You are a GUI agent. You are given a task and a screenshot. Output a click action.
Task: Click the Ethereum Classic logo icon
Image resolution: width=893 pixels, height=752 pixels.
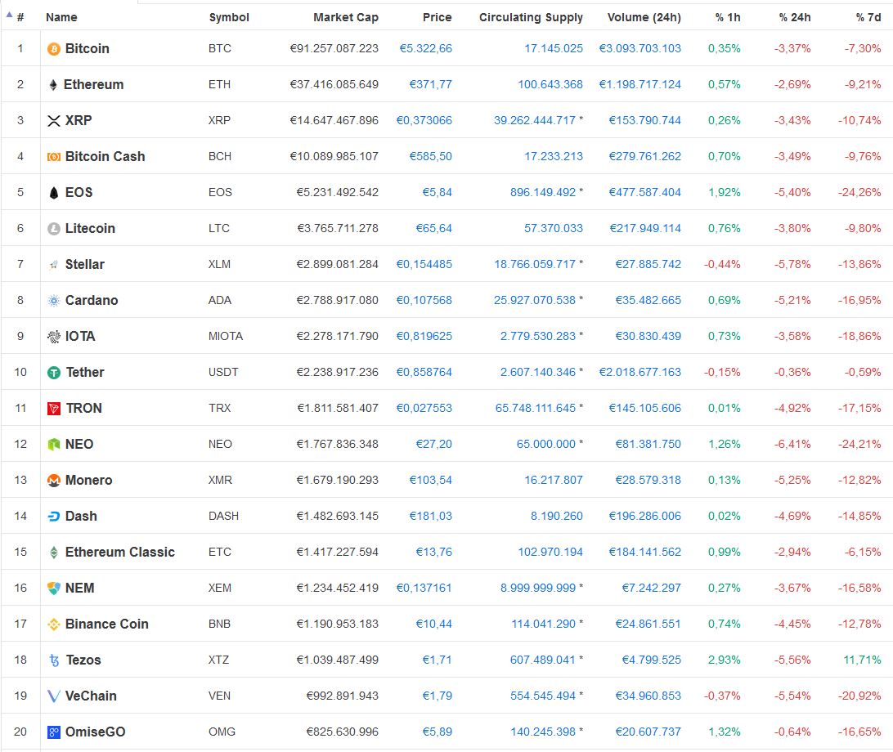pyautogui.click(x=53, y=553)
